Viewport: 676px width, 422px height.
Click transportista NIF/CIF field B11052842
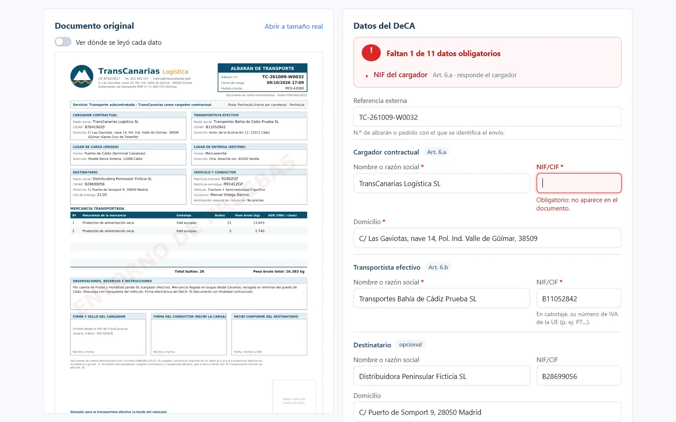(x=579, y=298)
